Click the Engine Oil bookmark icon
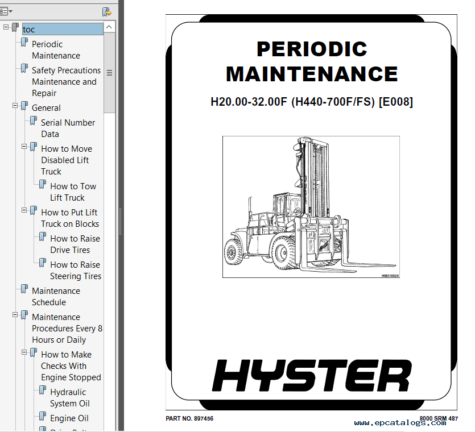This screenshot has height=432, width=475. [43, 416]
